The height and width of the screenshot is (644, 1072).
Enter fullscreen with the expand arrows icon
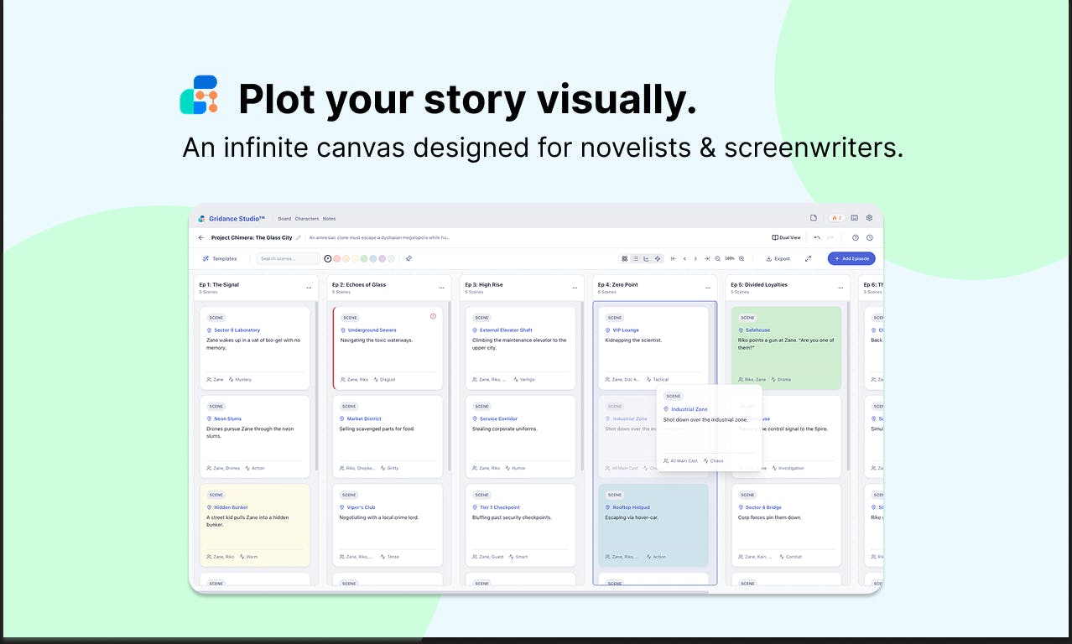[x=808, y=258]
